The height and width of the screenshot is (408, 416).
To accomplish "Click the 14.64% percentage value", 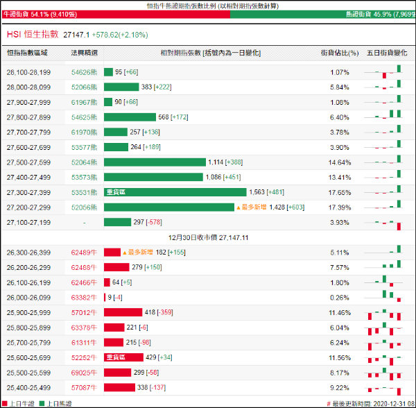I will click(x=340, y=162).
